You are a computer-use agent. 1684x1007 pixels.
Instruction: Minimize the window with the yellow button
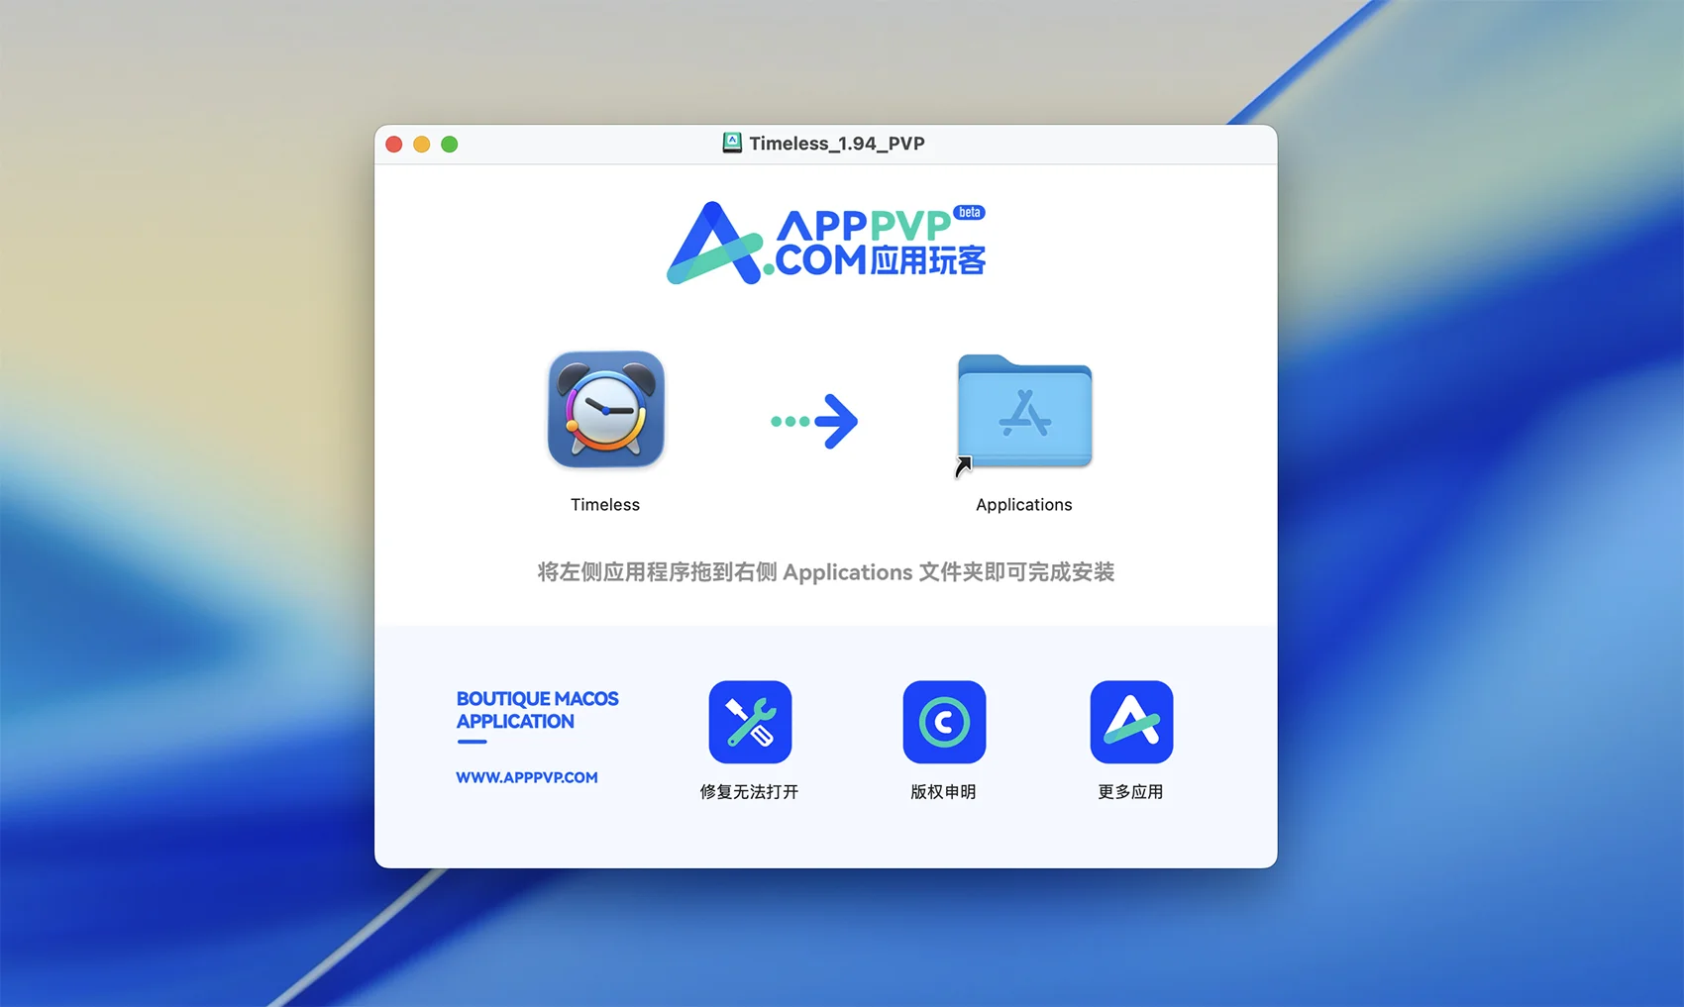pyautogui.click(x=421, y=145)
